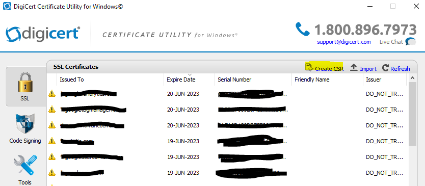425x186 pixels.
Task: Click the vertical scrollbar thumb
Action: (413, 114)
